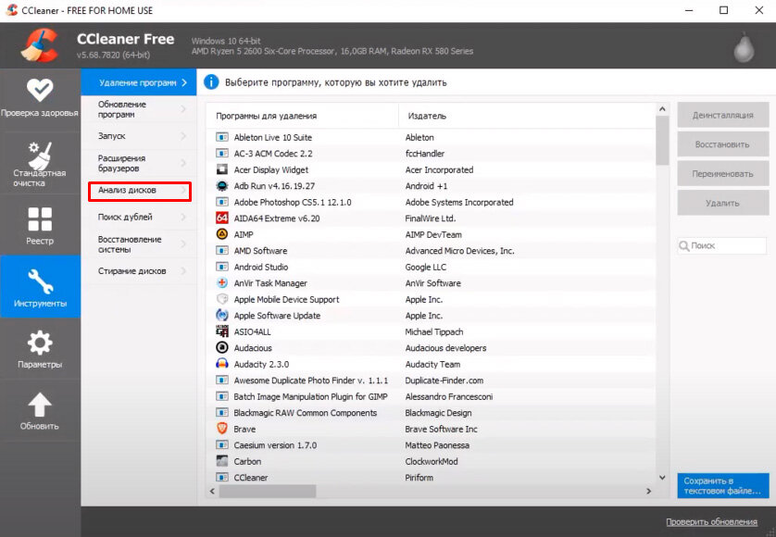
Task: Click the AnVir Task Manager icon
Action: click(x=222, y=283)
